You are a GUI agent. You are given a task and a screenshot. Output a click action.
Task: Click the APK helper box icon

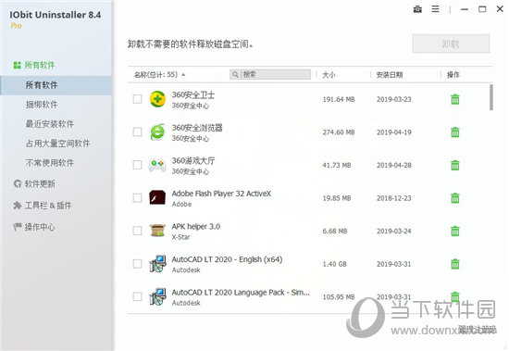point(157,231)
